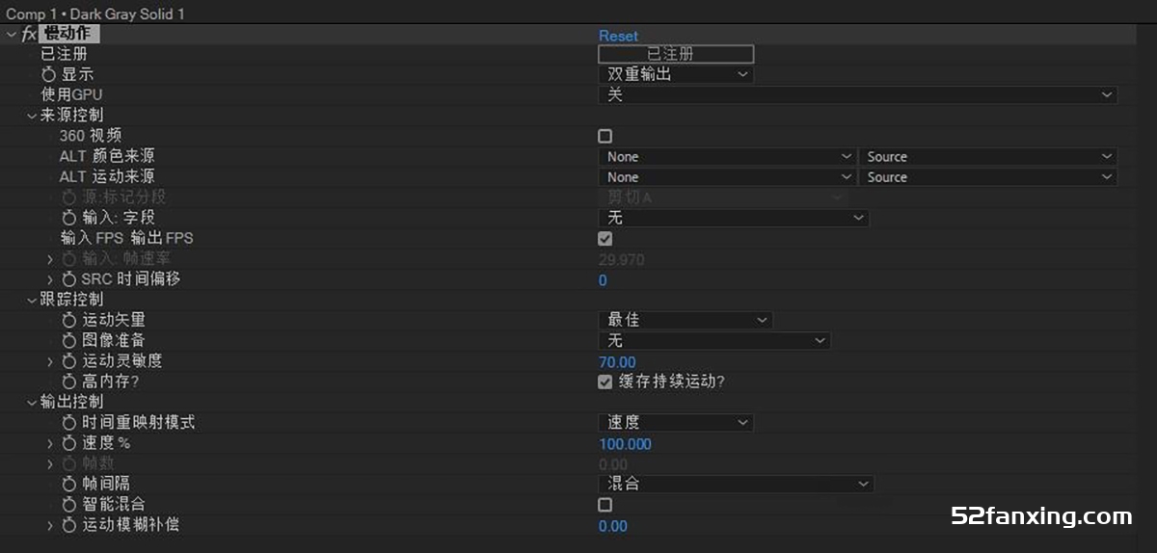
Task: Collapse the 慢动作 effect group
Action: tap(12, 35)
